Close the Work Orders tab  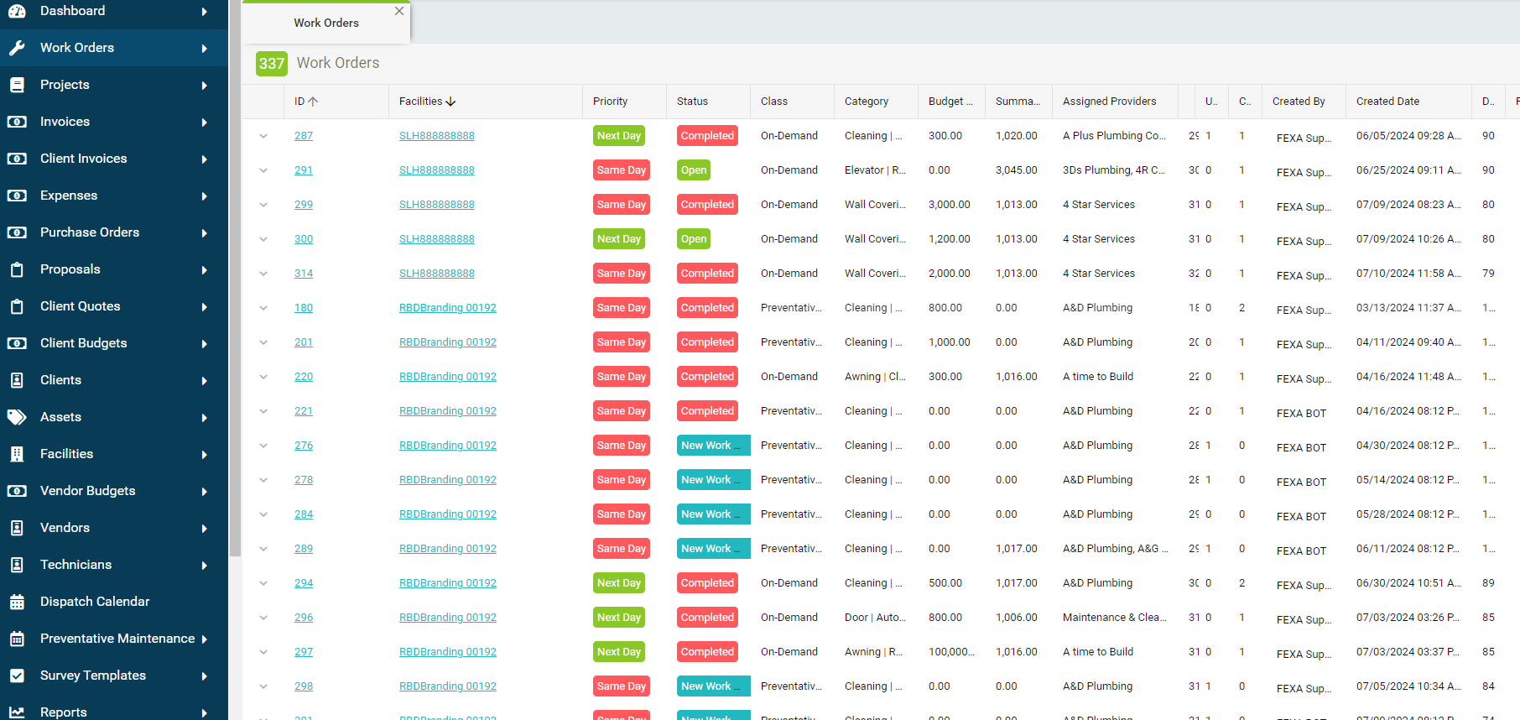[399, 11]
